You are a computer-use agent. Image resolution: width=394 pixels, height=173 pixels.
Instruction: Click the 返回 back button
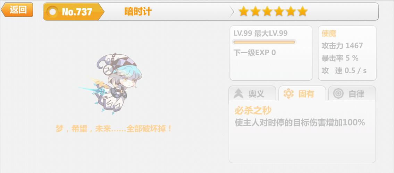point(17,10)
